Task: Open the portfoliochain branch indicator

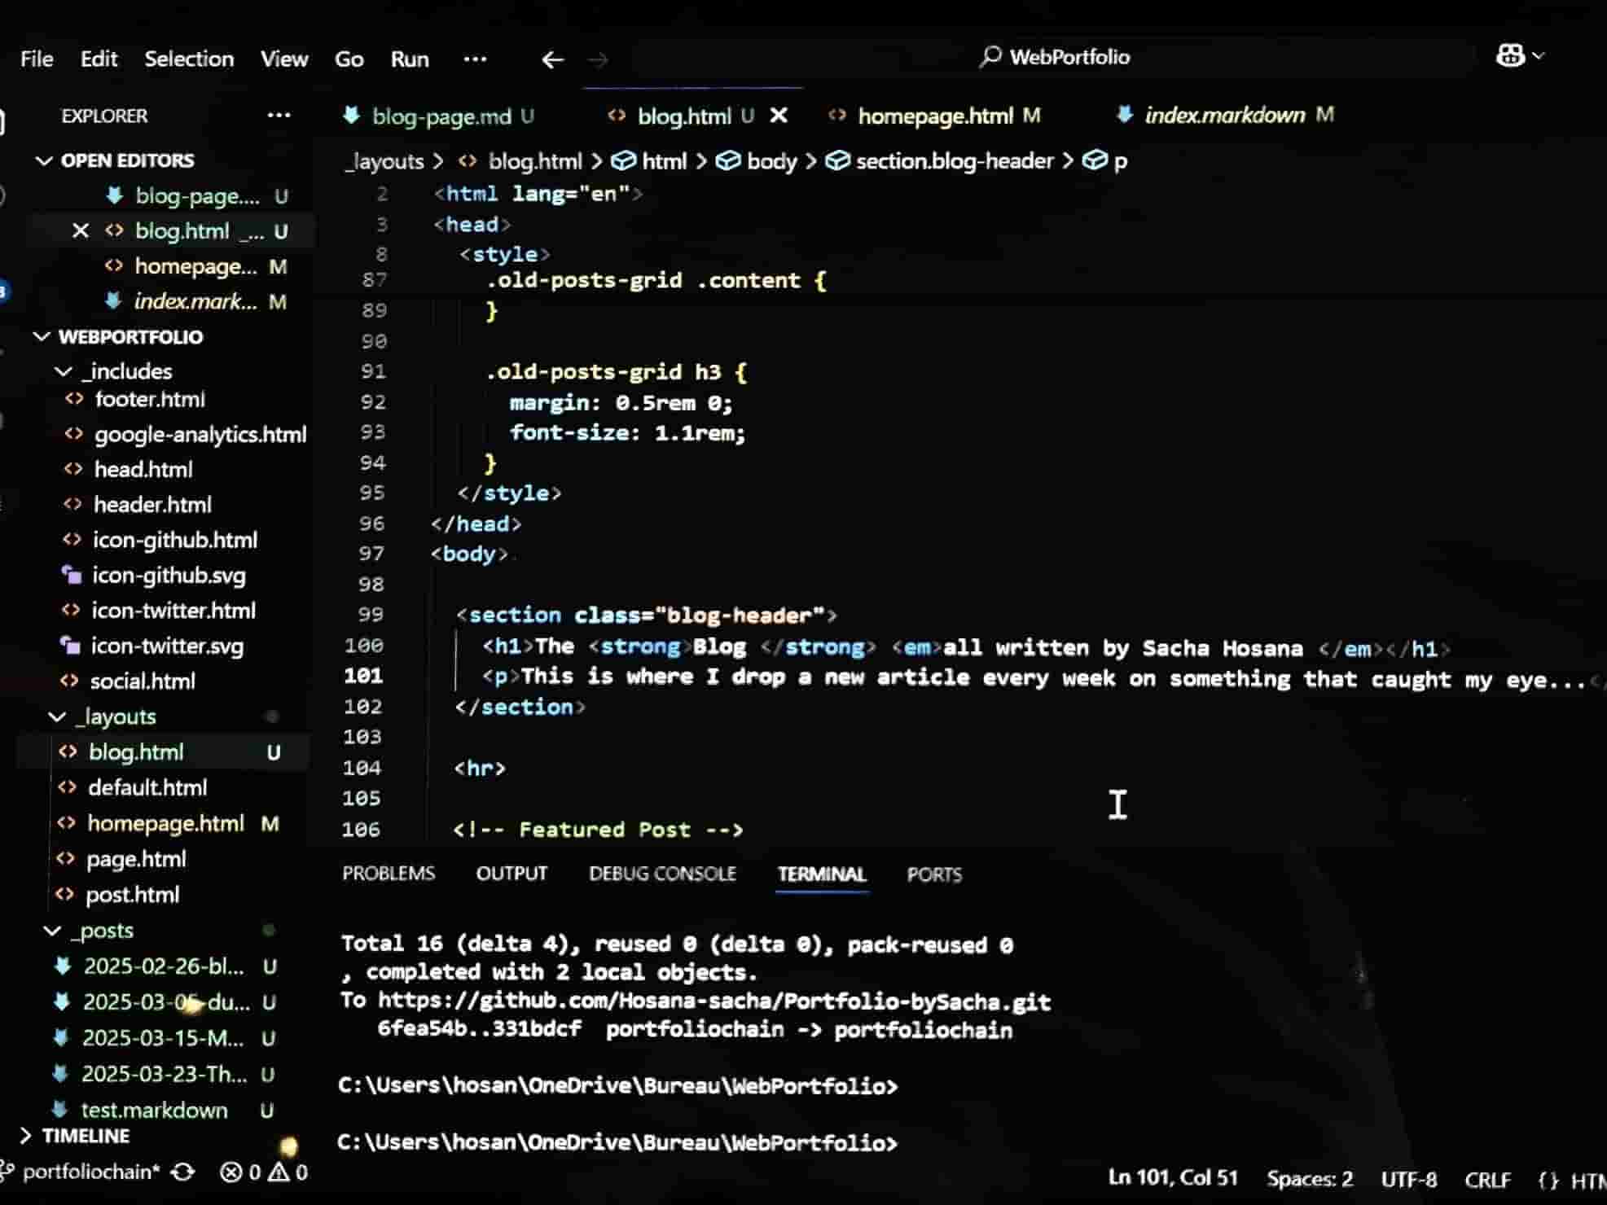Action: (x=90, y=1172)
